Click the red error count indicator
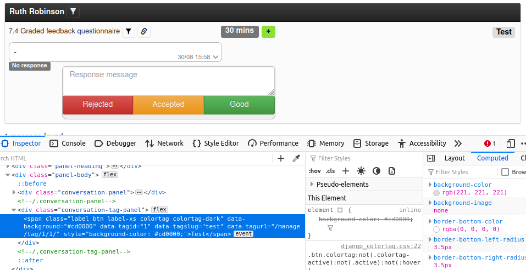The image size is (526, 270). [490, 143]
